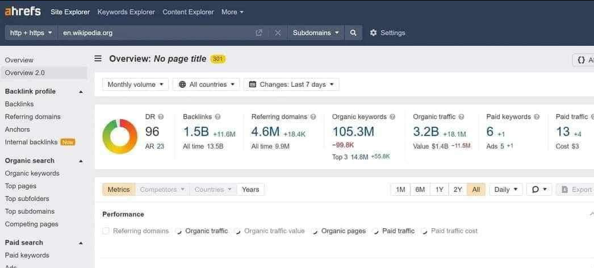This screenshot has width=594, height=268.
Task: Open Changes: Last 7 days dropdown
Action: point(291,85)
